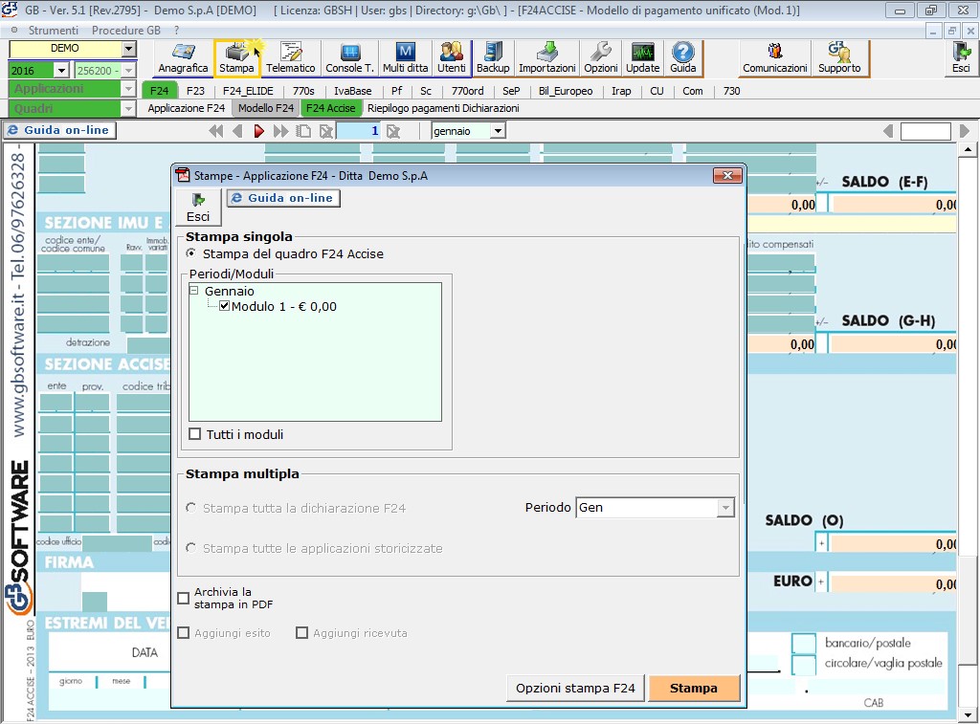Switch to the F24_ELIDE tab
980x724 pixels.
[x=248, y=91]
